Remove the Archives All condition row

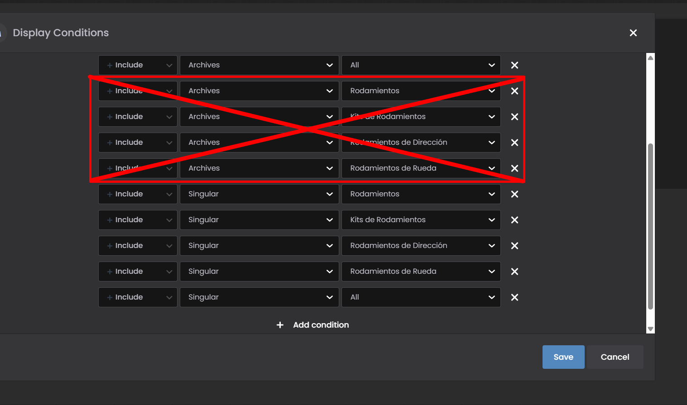click(x=514, y=65)
